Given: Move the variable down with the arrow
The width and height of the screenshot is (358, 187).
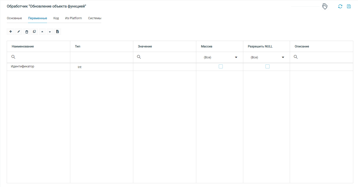Looking at the screenshot, I should coord(50,32).
